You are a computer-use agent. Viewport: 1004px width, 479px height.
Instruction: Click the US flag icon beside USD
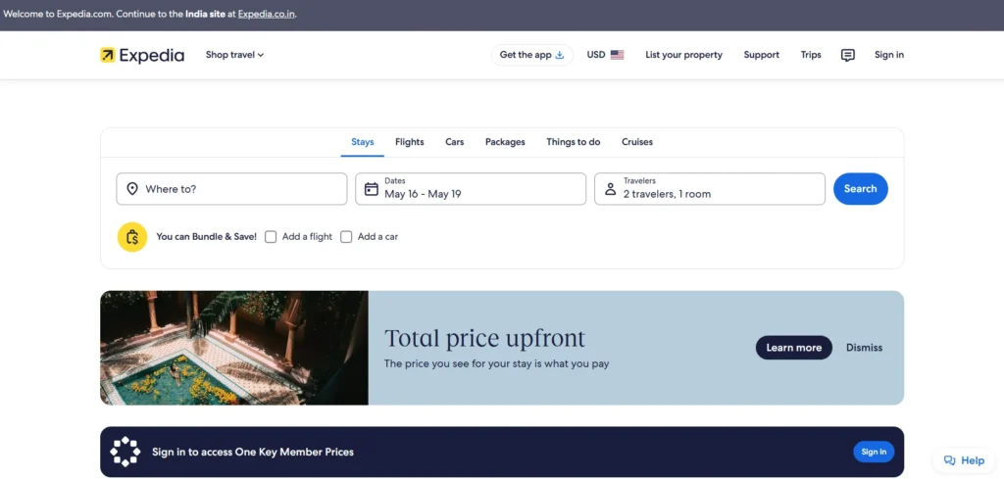pos(618,55)
